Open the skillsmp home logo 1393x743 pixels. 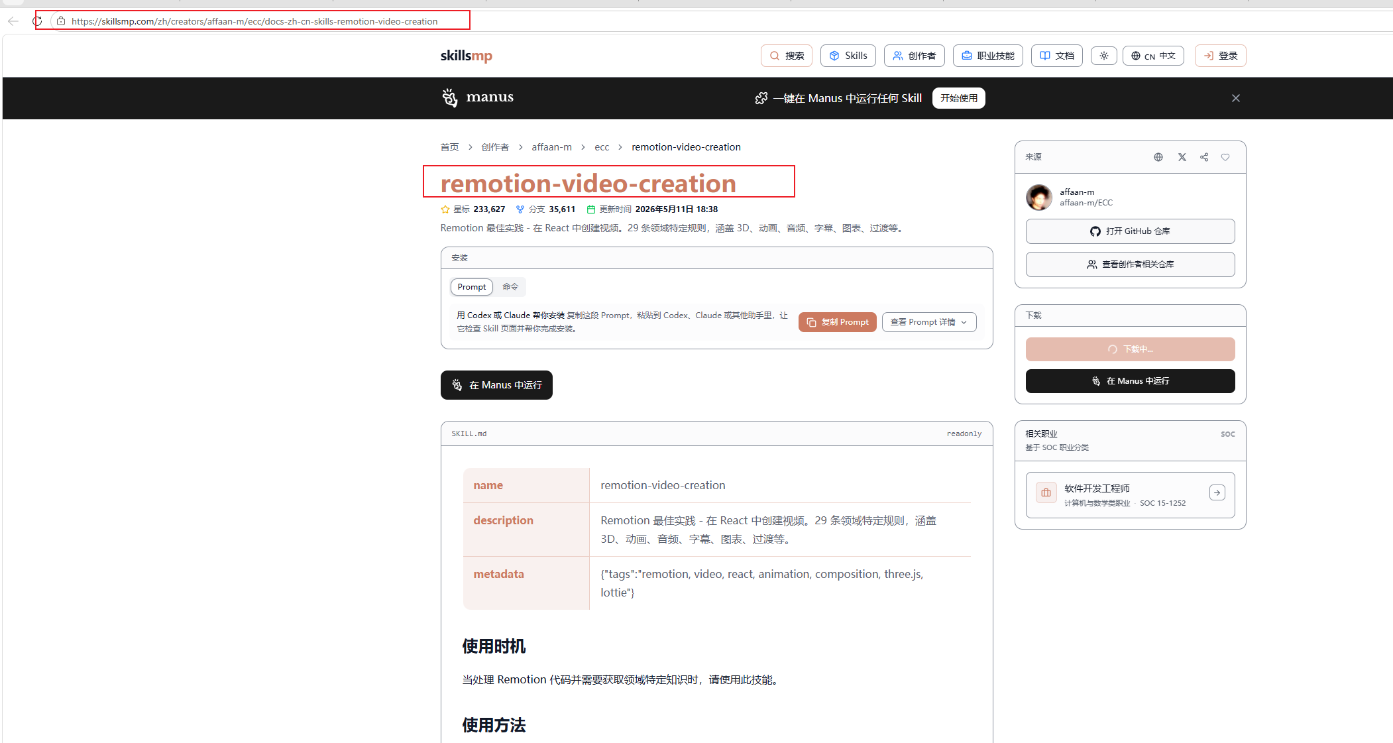pos(467,56)
